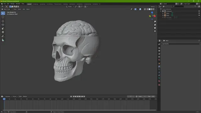Viewport: 201px width, 113px height.
Task: Select the Cursor tool
Action: click(3, 17)
